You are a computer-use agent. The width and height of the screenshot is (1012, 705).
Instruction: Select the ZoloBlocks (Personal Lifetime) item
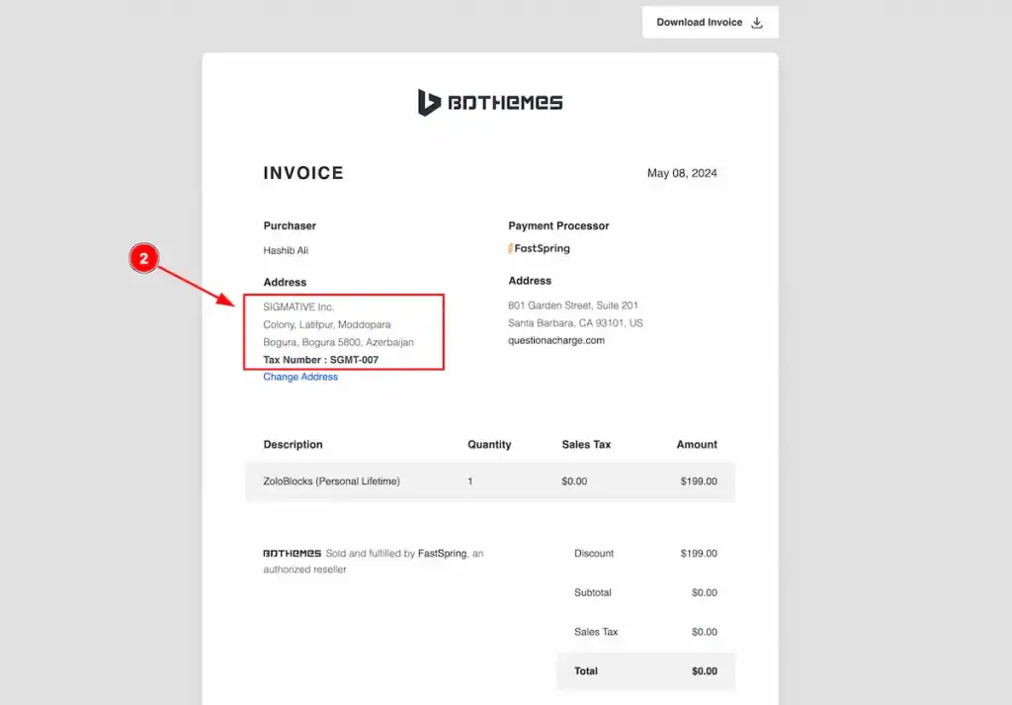(x=332, y=481)
